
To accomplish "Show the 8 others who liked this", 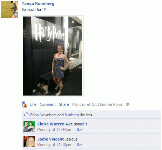I will pos(72,115).
